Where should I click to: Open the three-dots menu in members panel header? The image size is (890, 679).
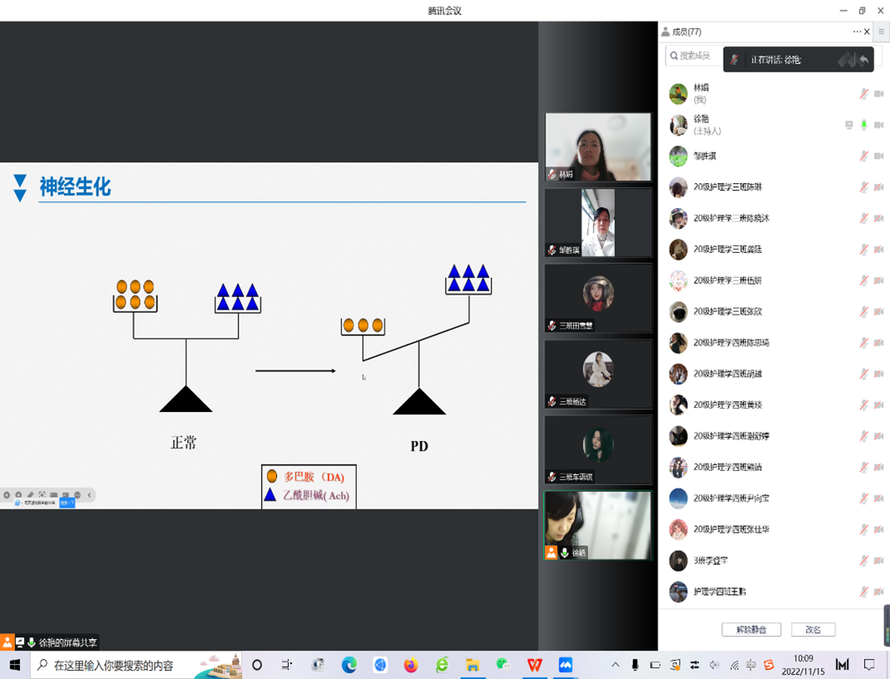coord(857,32)
